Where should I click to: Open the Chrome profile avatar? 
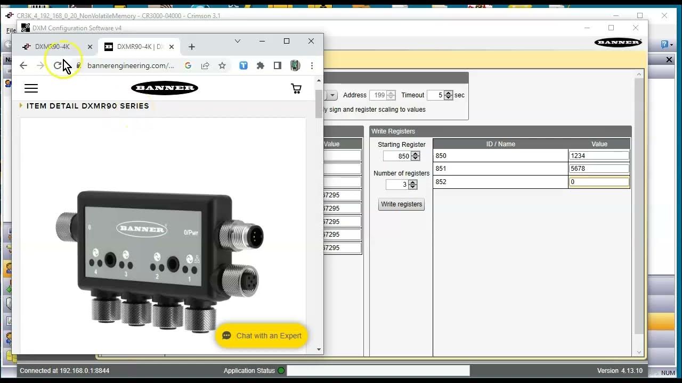pos(295,65)
